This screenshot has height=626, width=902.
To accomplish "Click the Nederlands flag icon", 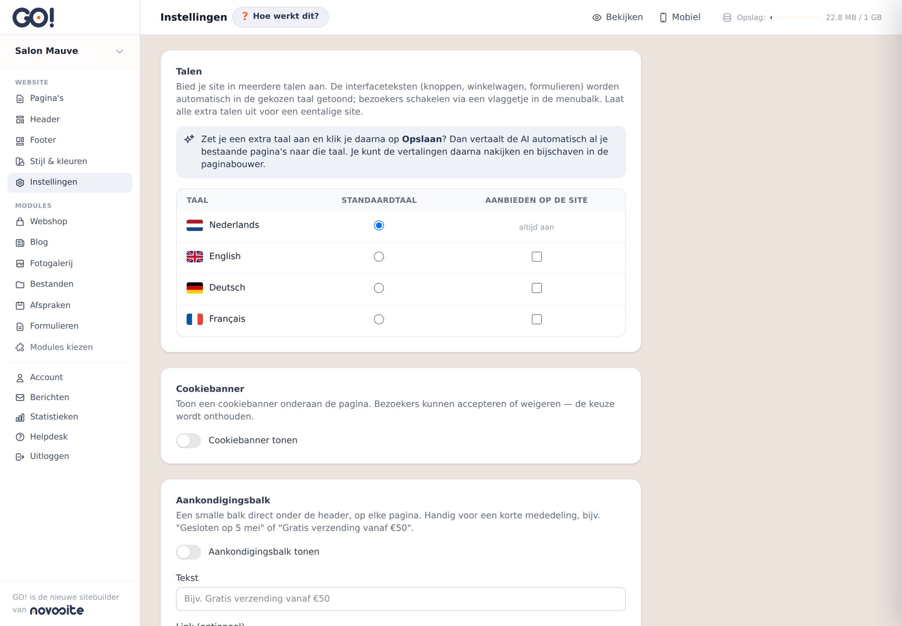I will point(194,225).
